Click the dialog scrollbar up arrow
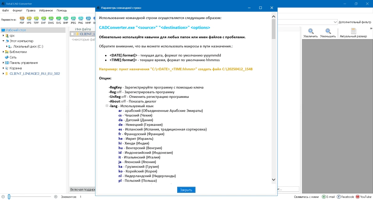The image size is (373, 200). point(274,16)
